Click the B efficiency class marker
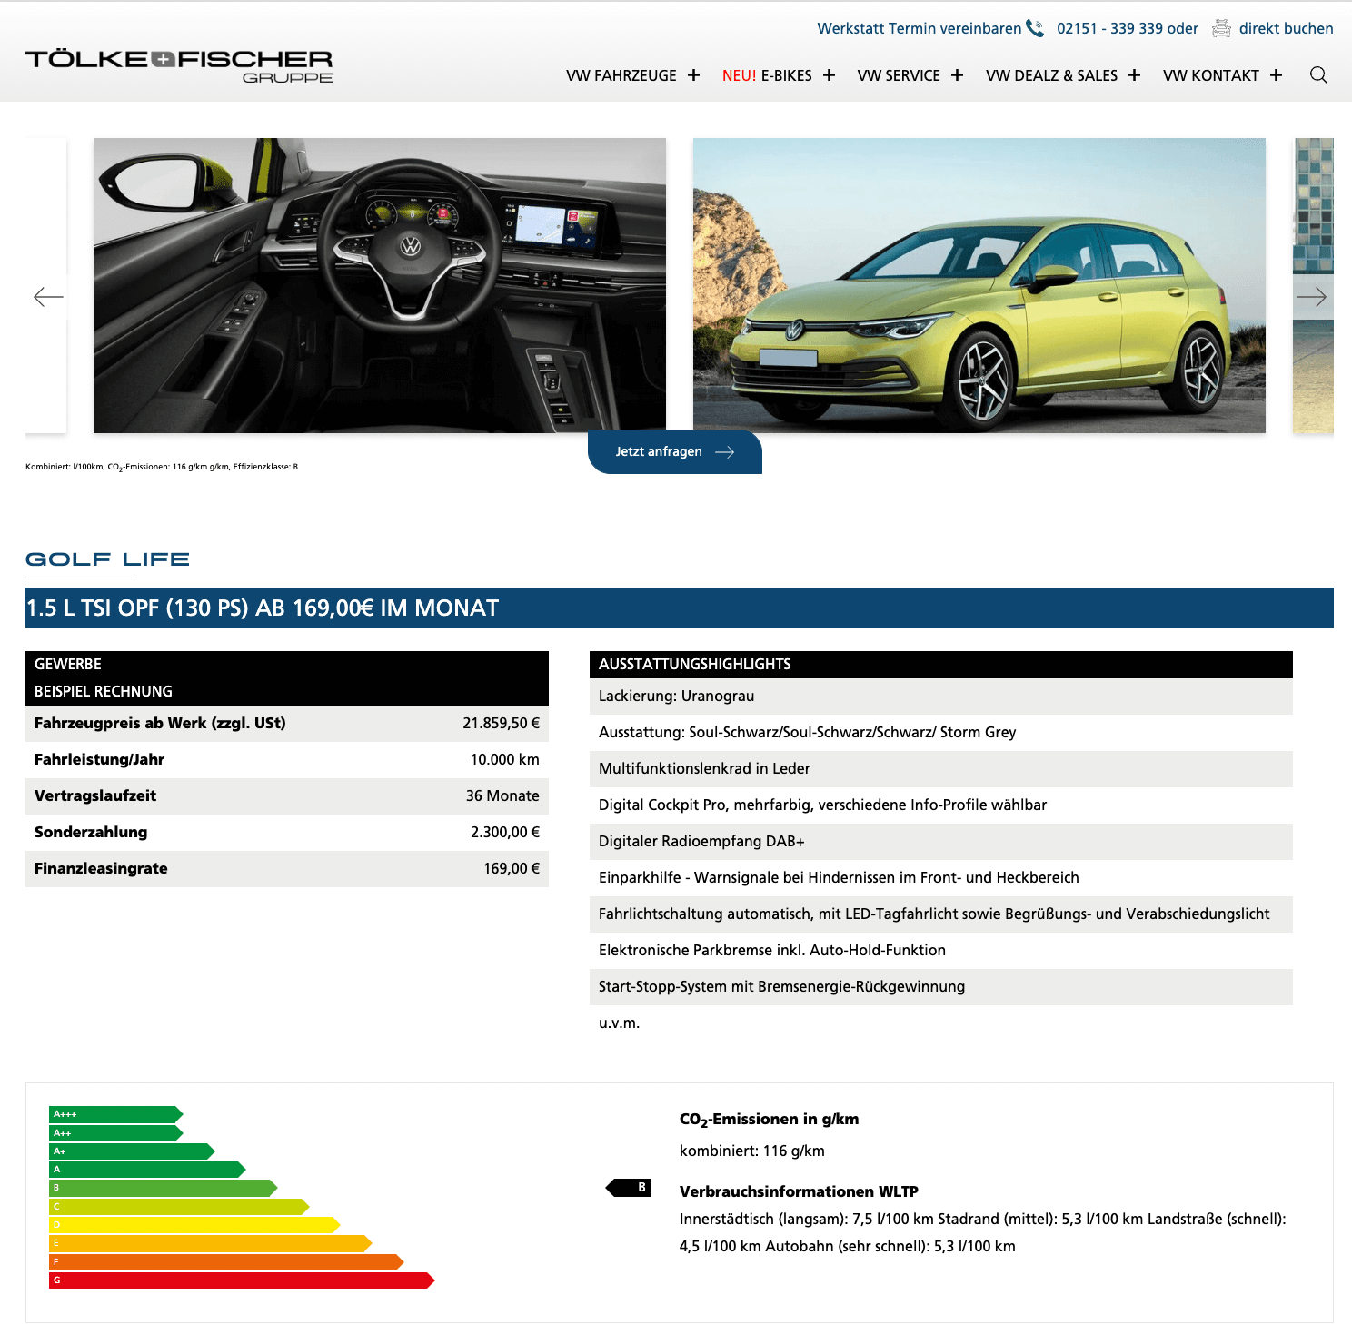The width and height of the screenshot is (1352, 1324). (x=629, y=1187)
